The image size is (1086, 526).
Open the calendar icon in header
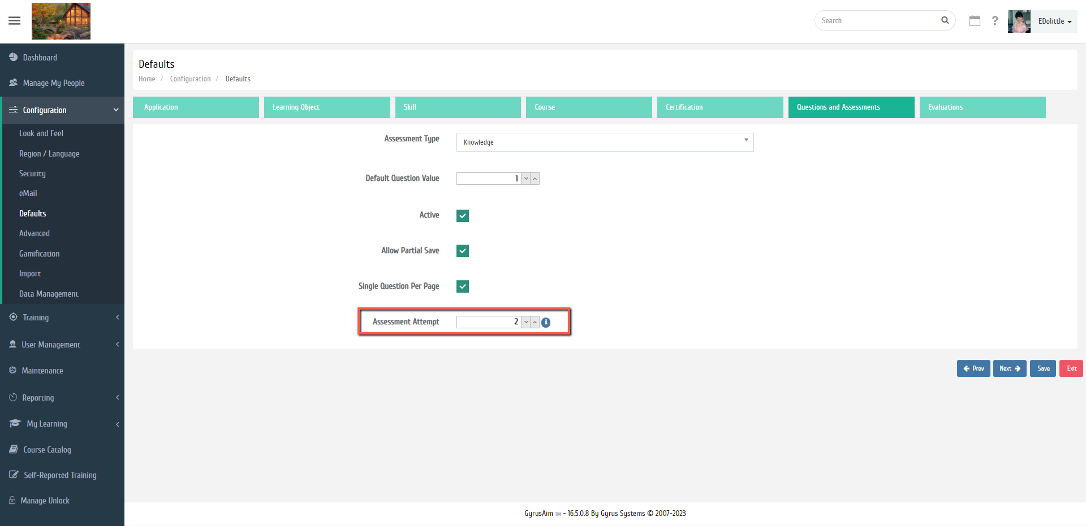point(975,21)
